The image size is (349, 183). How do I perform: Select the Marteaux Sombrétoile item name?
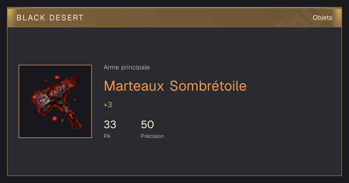pyautogui.click(x=175, y=86)
